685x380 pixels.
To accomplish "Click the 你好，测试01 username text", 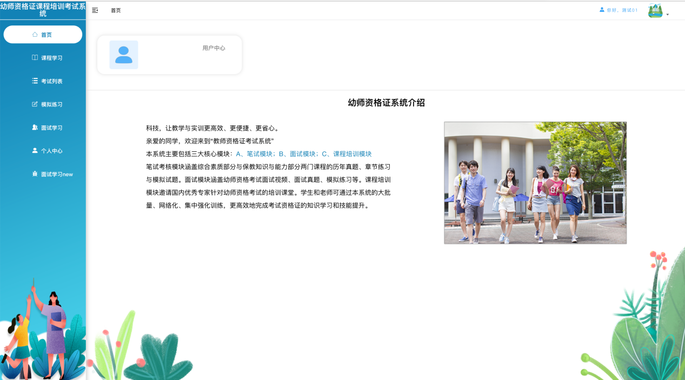I will (x=622, y=10).
